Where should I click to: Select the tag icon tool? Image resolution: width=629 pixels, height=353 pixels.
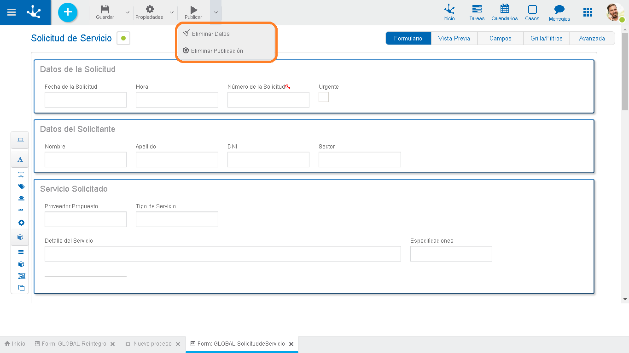(x=21, y=187)
